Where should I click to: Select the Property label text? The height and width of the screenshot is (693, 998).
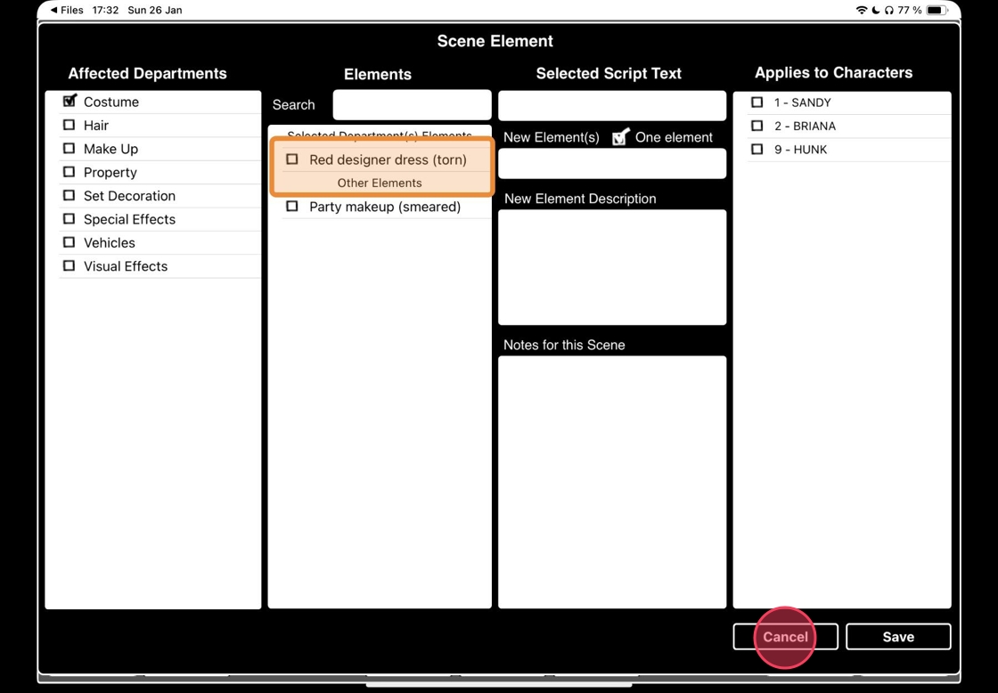click(x=110, y=173)
